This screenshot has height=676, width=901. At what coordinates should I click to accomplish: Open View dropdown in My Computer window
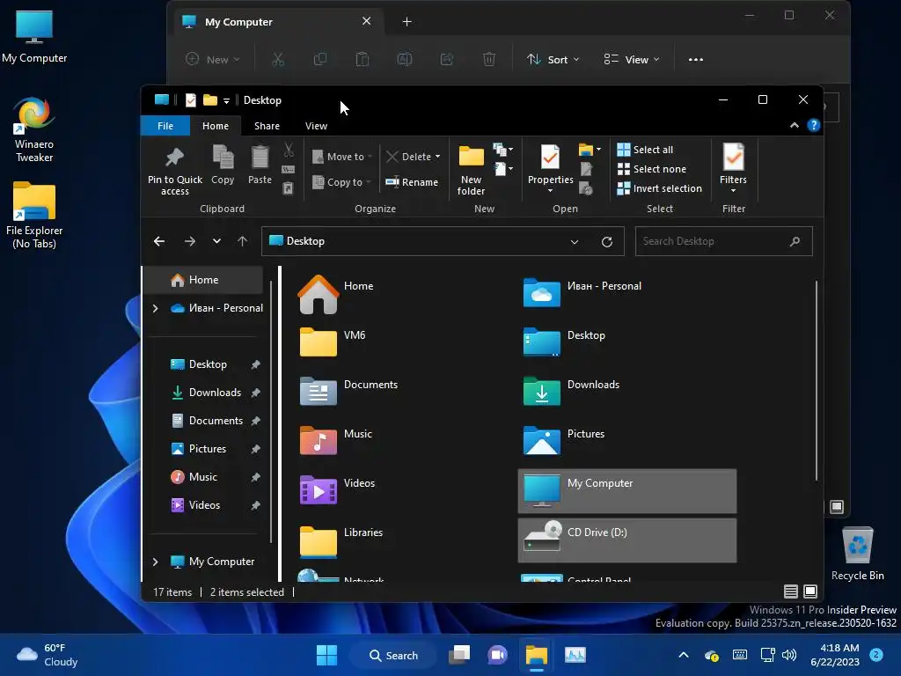click(631, 59)
